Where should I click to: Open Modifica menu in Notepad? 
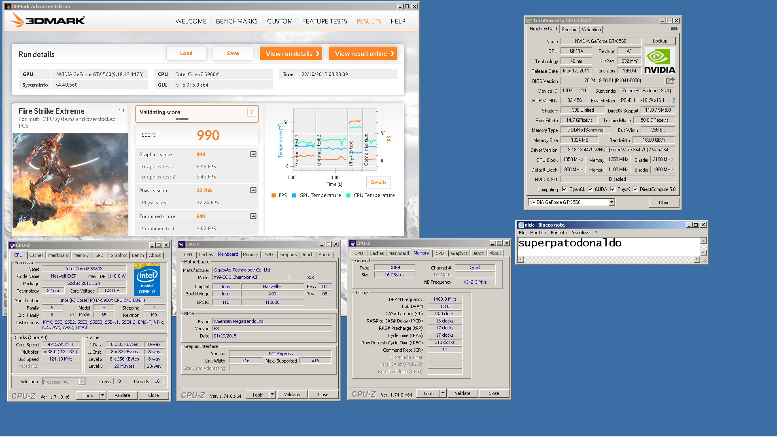click(x=538, y=233)
